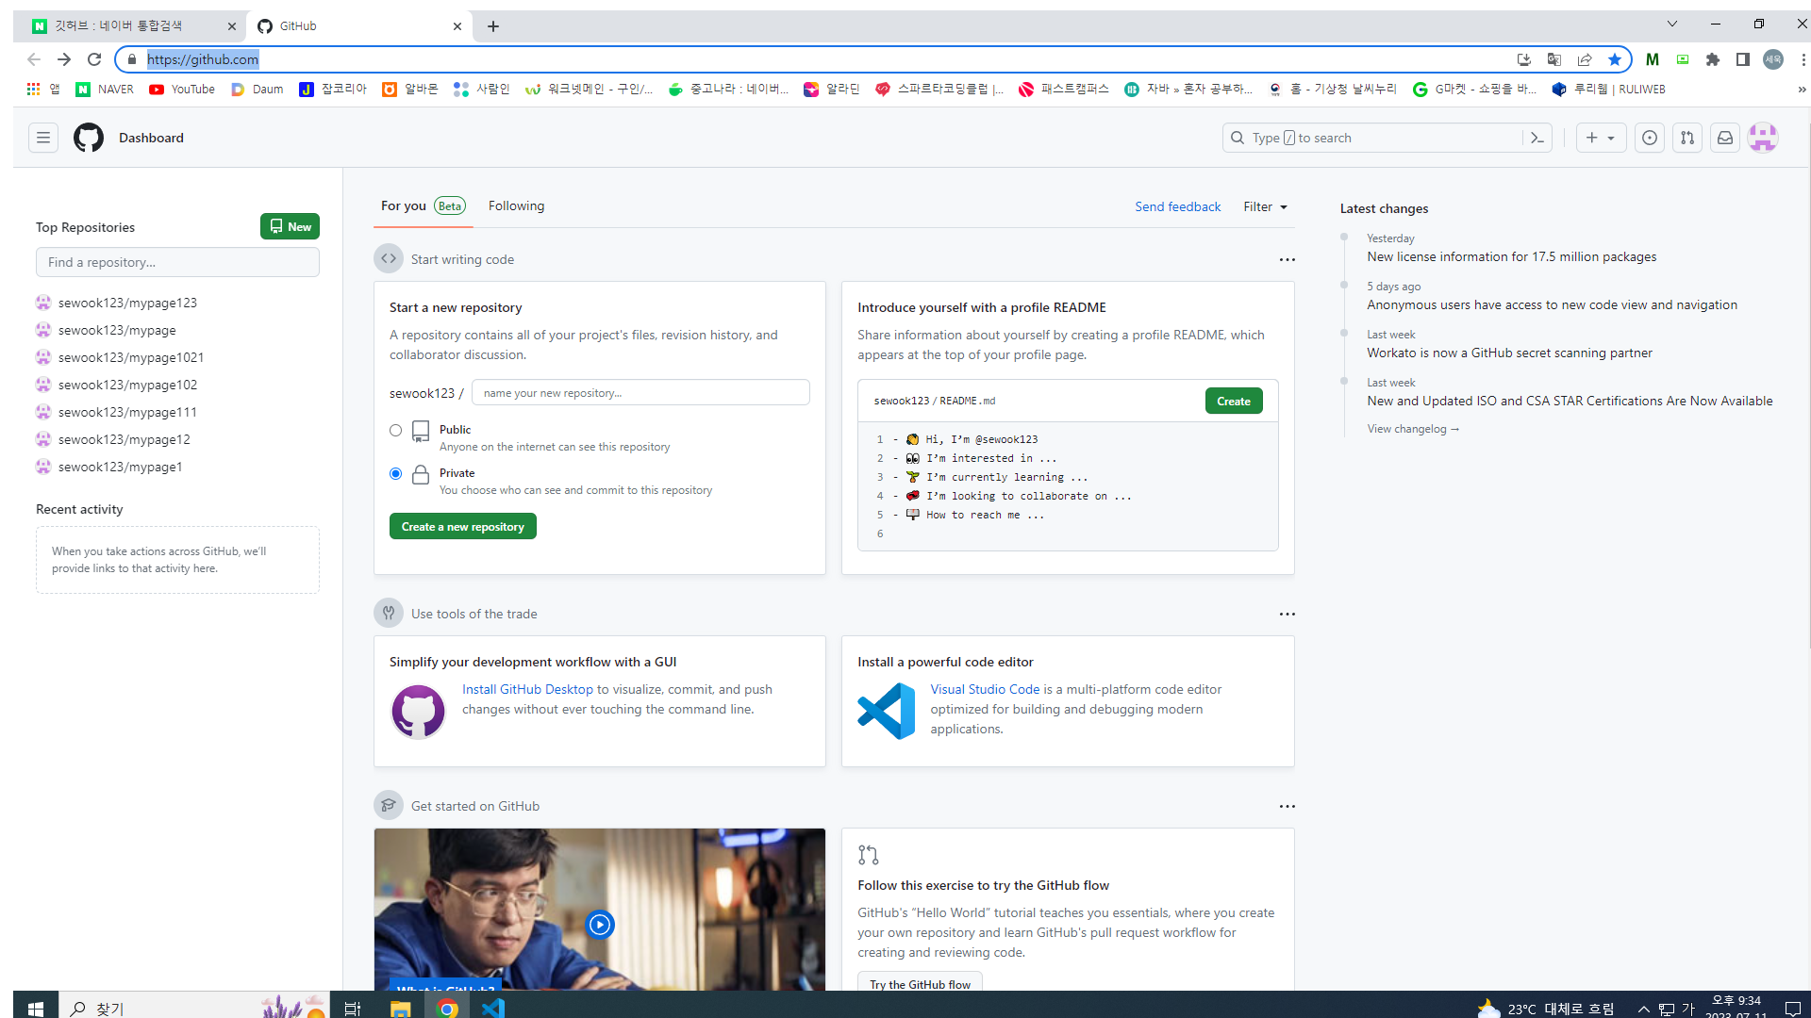
Task: Play the What is GitHub video
Action: point(600,925)
